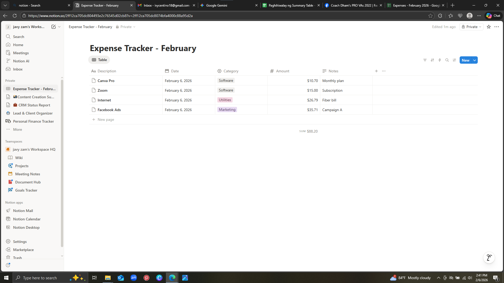
Task: Open Zoom app from taskbar
Action: point(134,278)
